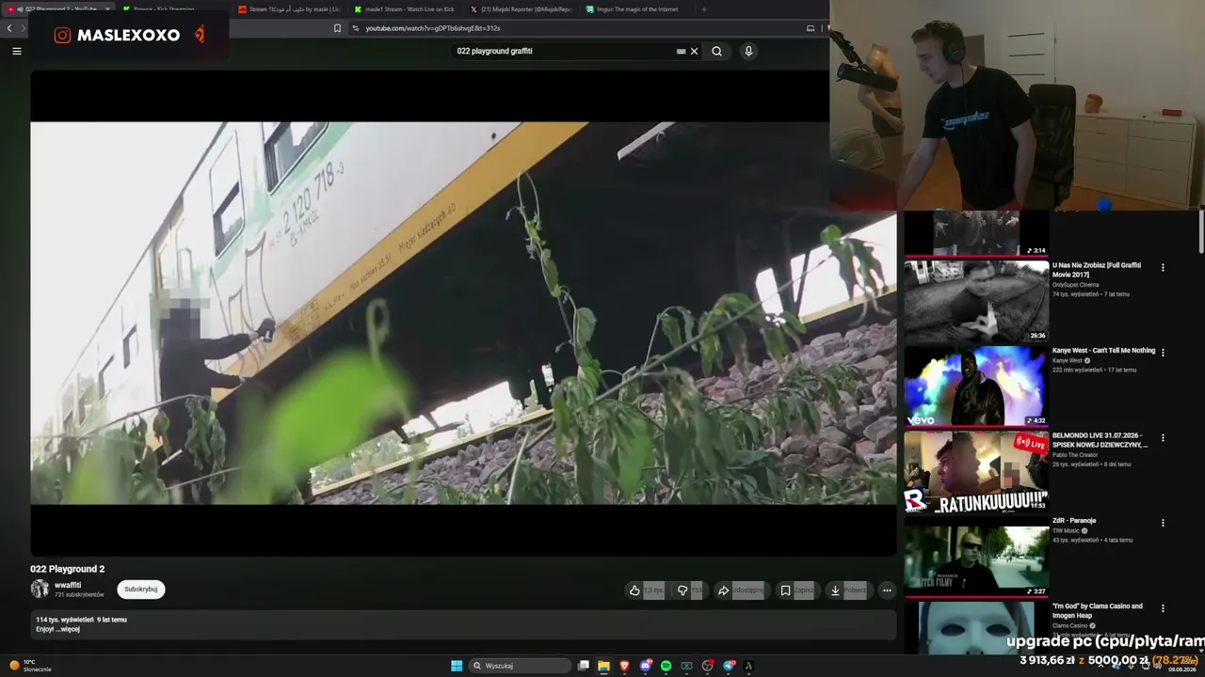Click the youtube.com address bar URL
Viewport: 1205px width, 677px height.
pos(433,28)
